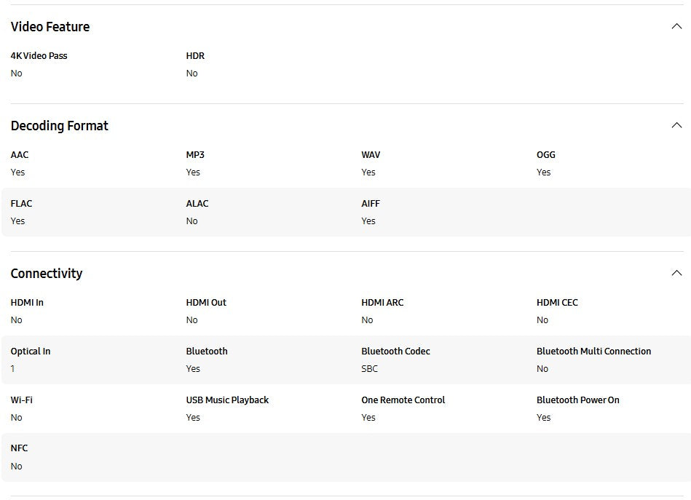Select the 'Yes' value under AAC

pyautogui.click(x=17, y=172)
